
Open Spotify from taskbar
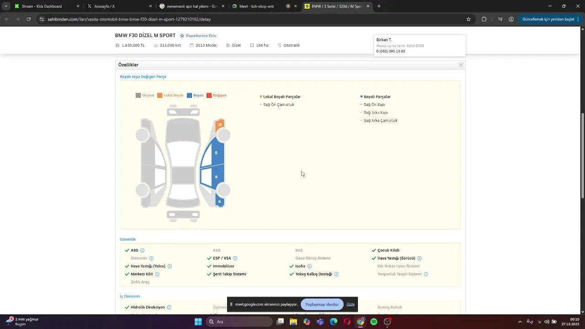click(x=374, y=322)
